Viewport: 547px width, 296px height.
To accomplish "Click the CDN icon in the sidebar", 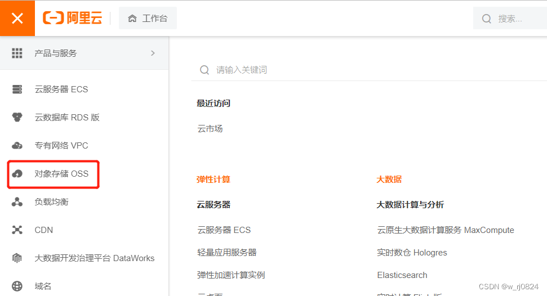I will [17, 230].
